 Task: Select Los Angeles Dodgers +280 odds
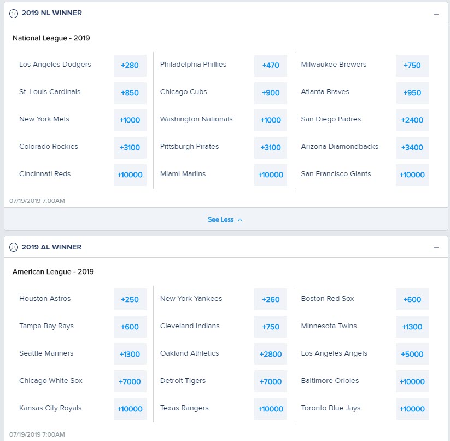[x=130, y=66]
